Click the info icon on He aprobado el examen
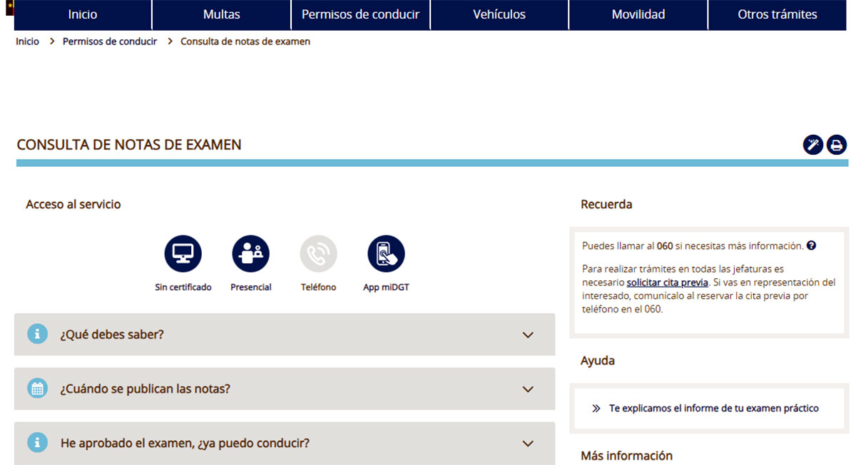Image resolution: width=856 pixels, height=465 pixels. pyautogui.click(x=36, y=443)
